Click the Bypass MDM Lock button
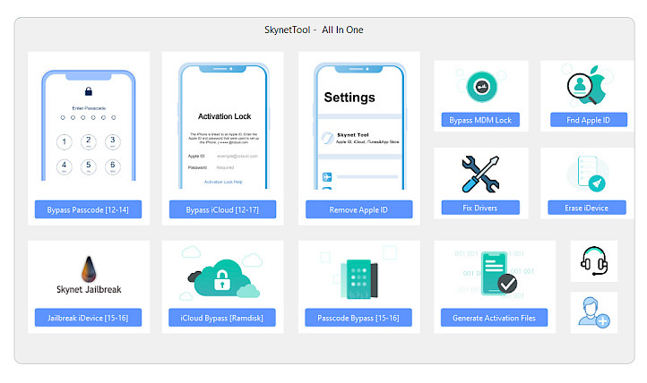 [480, 120]
